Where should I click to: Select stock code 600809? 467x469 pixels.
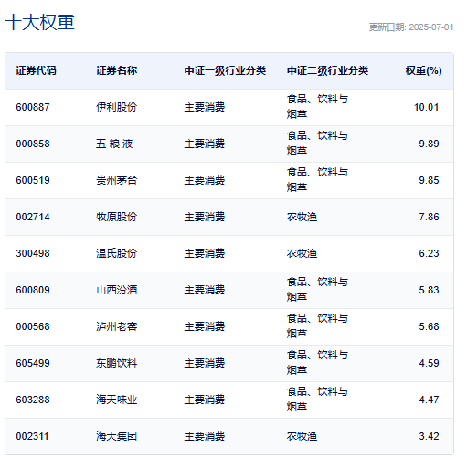pos(33,290)
